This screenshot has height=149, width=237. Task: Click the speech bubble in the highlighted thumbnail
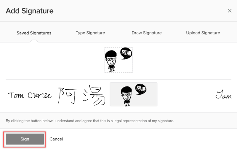click(141, 89)
